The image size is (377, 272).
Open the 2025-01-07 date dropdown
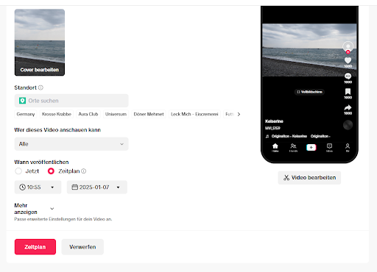(97, 187)
